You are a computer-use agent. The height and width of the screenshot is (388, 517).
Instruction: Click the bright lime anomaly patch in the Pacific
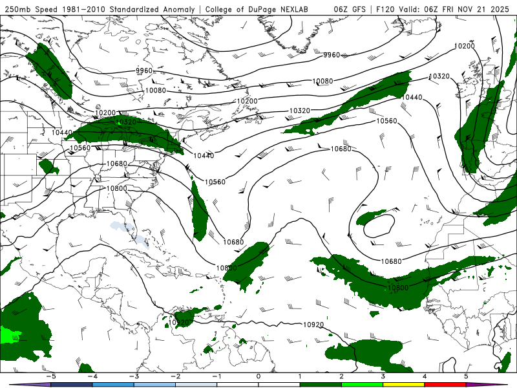click(x=9, y=335)
